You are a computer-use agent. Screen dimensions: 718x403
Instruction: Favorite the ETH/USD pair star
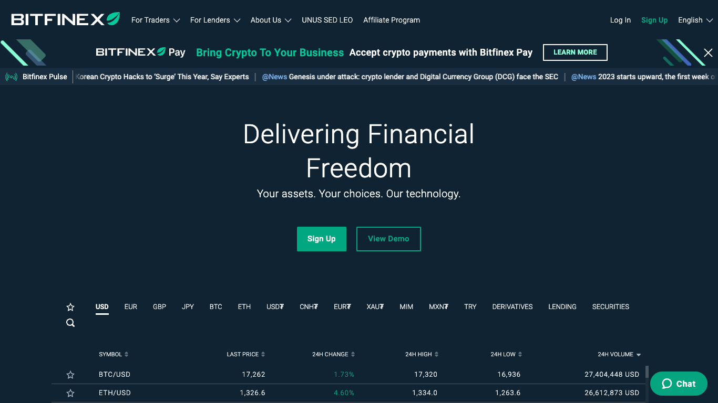(70, 393)
